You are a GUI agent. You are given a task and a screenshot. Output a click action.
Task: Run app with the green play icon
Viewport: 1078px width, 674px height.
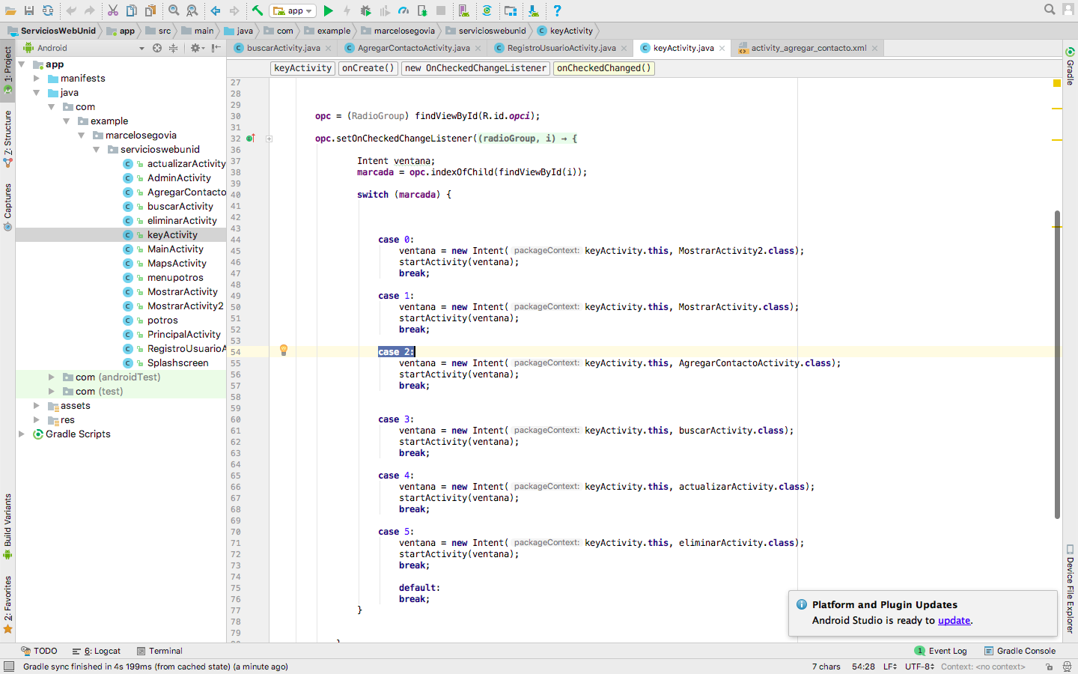pyautogui.click(x=328, y=10)
